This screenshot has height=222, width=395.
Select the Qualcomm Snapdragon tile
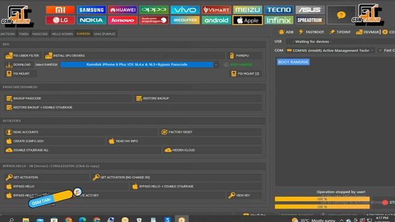coord(154,20)
